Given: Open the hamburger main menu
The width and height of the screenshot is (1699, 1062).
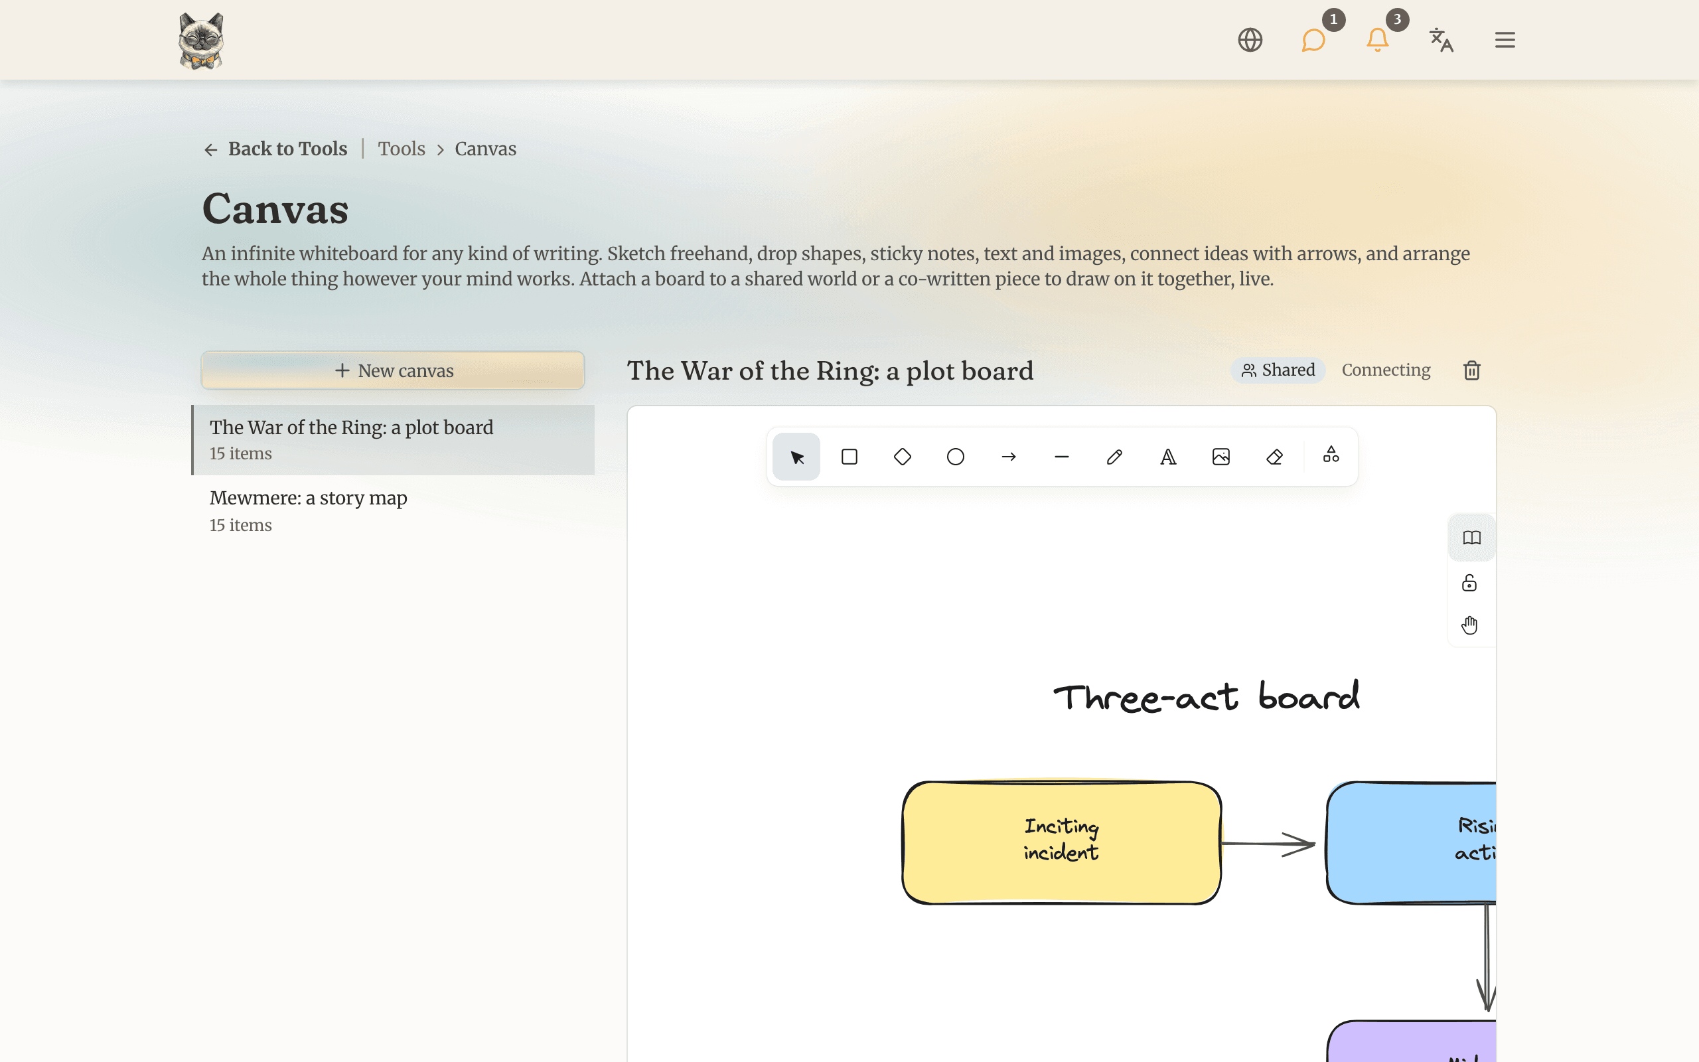Looking at the screenshot, I should [1505, 40].
